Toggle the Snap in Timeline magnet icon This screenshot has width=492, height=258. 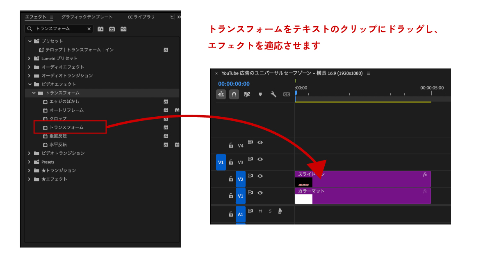pyautogui.click(x=234, y=94)
